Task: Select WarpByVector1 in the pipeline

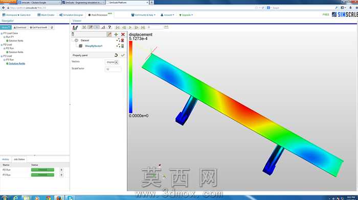Action: 94,46
